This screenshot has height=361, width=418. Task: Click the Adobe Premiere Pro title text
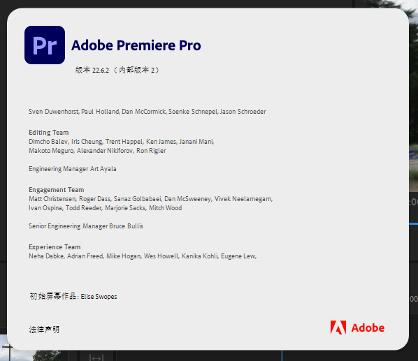[x=136, y=45]
